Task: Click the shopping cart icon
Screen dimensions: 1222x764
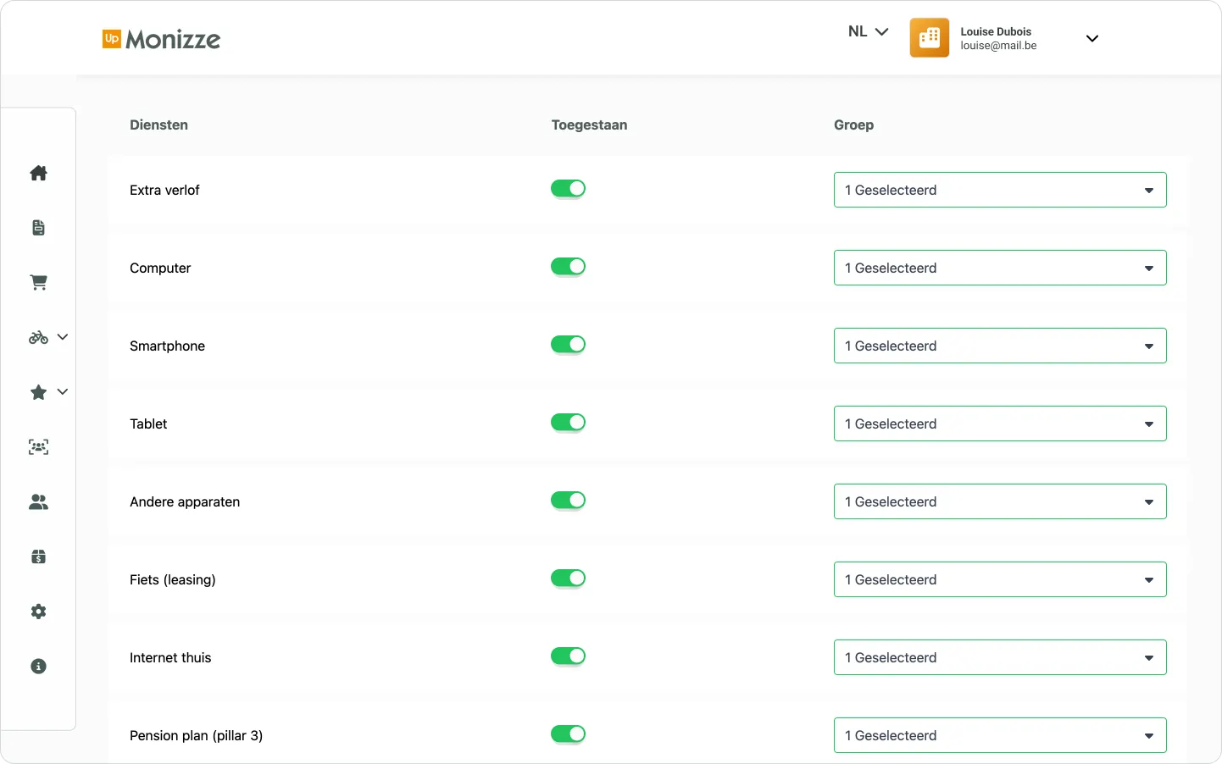Action: [38, 282]
